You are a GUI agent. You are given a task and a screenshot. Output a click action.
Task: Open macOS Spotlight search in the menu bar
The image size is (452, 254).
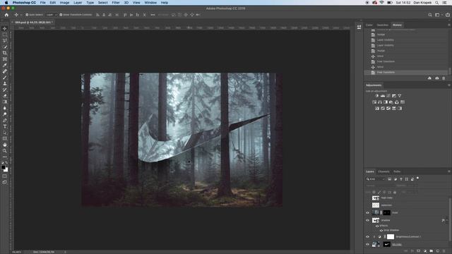pos(437,3)
